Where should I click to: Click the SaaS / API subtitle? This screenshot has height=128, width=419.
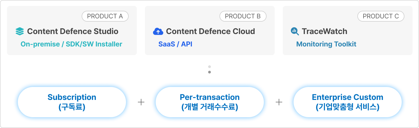point(175,44)
